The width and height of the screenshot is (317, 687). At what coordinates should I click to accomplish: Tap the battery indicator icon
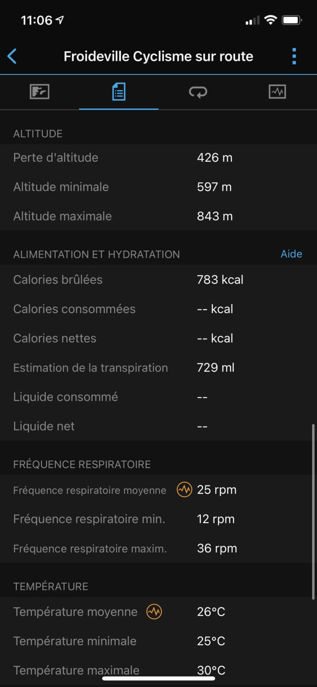291,20
